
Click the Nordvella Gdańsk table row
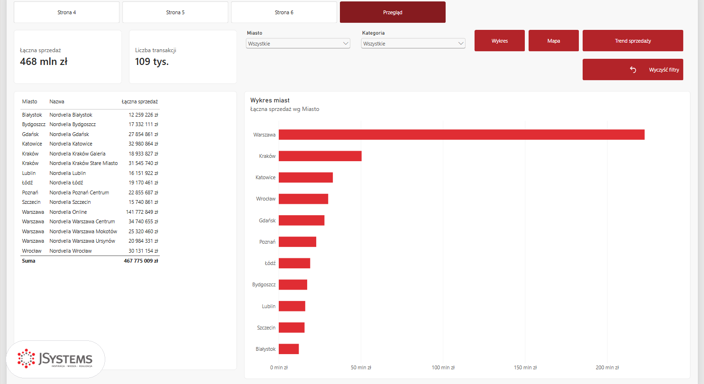coord(90,134)
